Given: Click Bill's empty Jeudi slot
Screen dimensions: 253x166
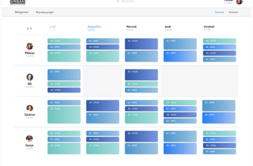Looking at the screenshot, I should pyautogui.click(x=180, y=81).
